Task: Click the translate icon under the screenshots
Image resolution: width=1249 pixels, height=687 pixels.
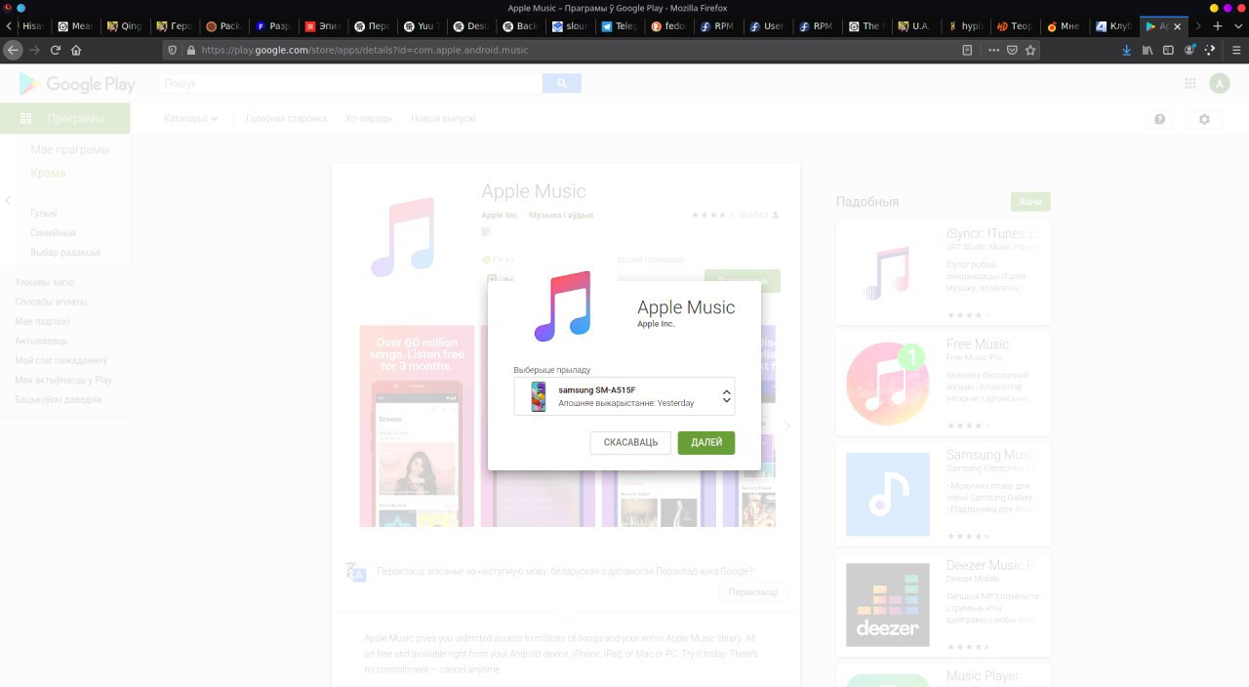Action: pyautogui.click(x=356, y=572)
